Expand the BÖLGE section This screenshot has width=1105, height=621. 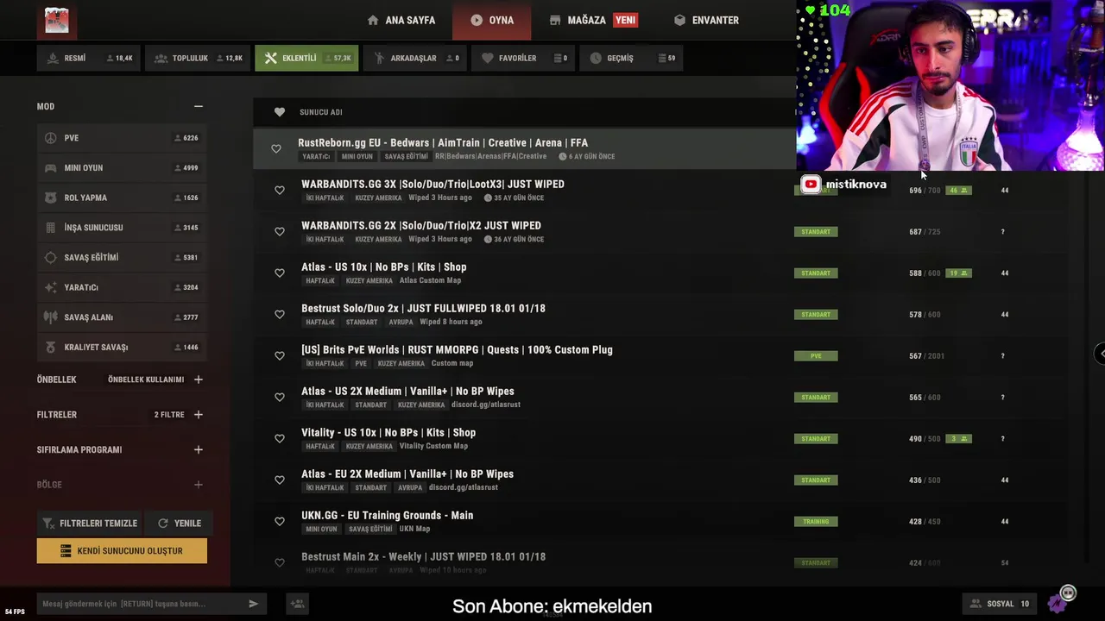199,485
